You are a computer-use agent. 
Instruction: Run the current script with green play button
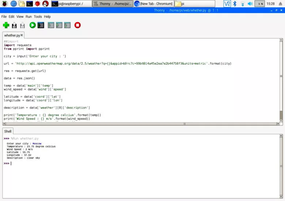click(x=33, y=25)
